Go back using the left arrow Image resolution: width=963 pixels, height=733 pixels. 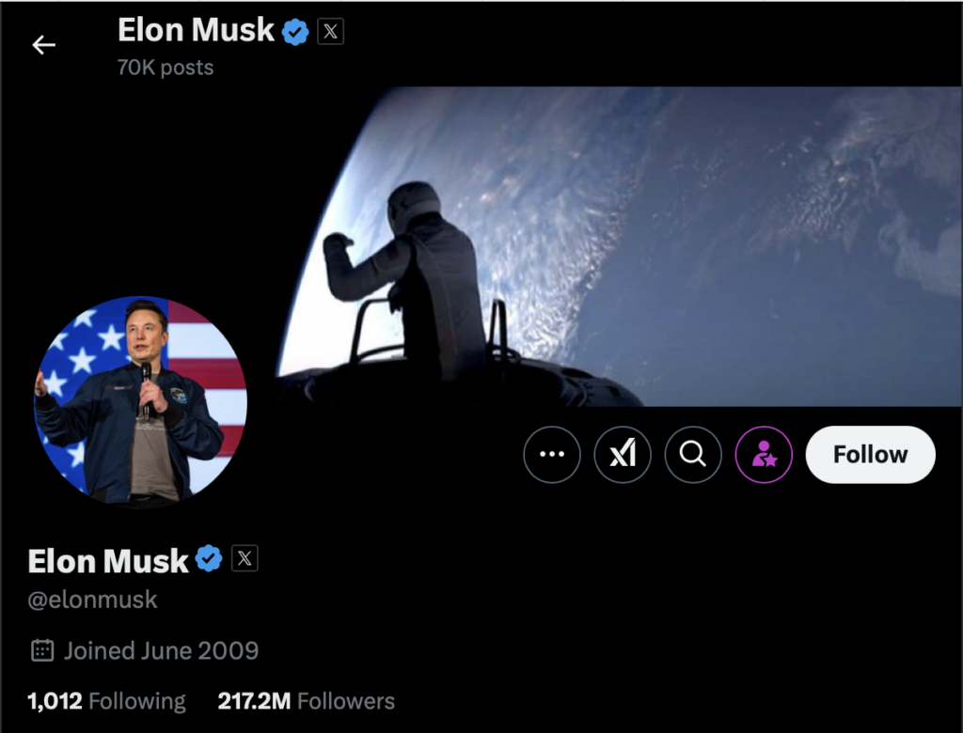pos(43,45)
